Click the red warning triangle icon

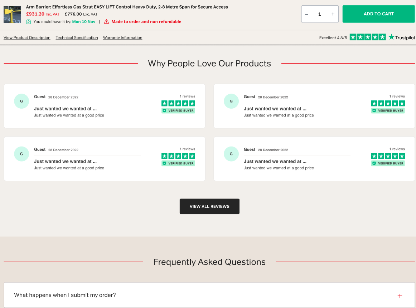[106, 22]
